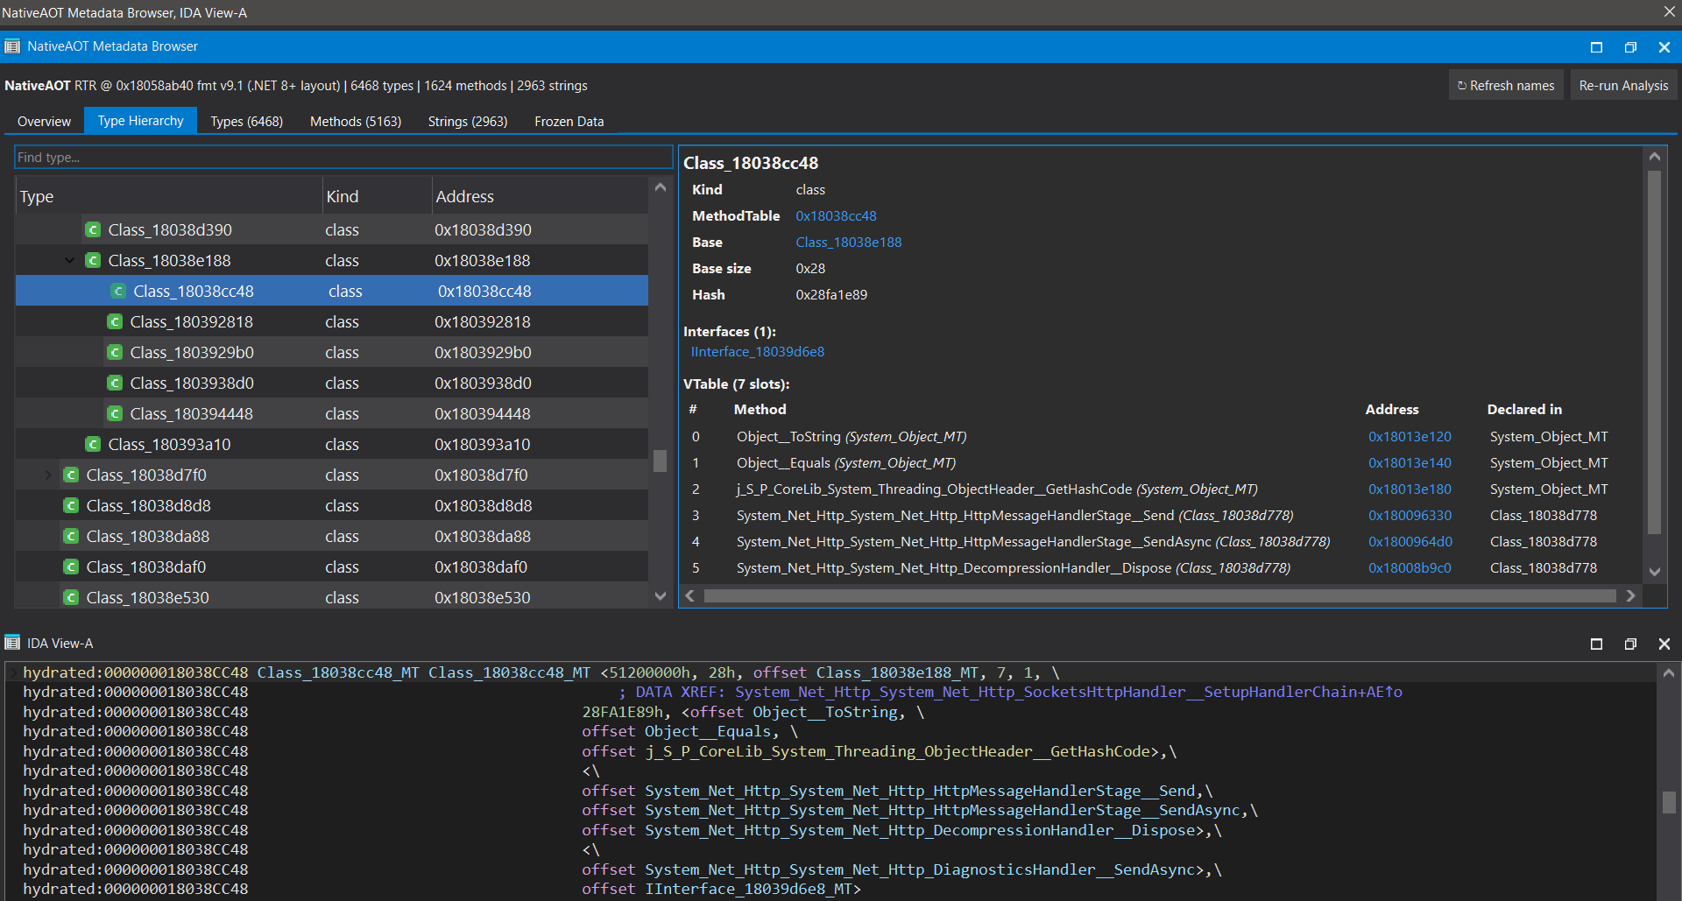Switch to the Frozen Data tab
1682x901 pixels.
pyautogui.click(x=569, y=122)
